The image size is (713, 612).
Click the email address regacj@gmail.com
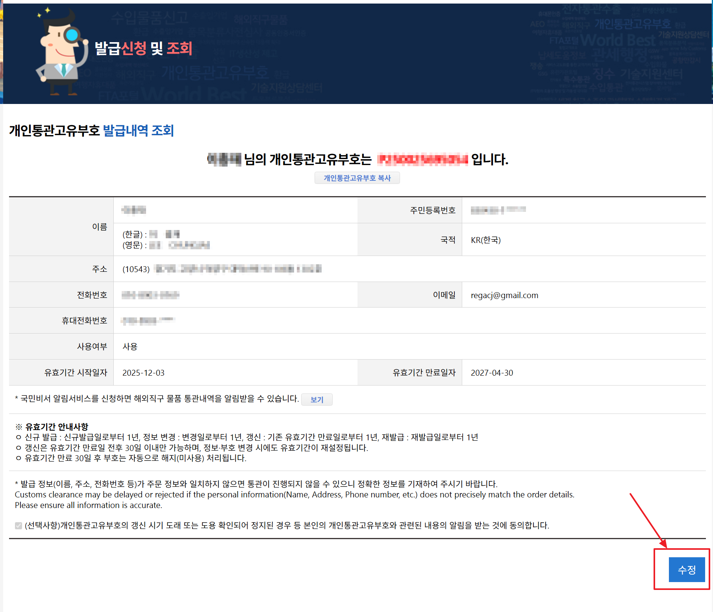click(x=504, y=295)
